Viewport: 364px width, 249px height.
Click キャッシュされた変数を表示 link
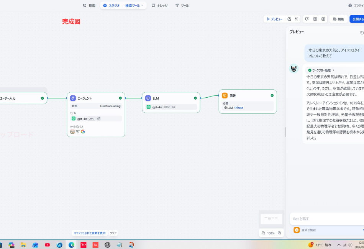coord(89,233)
